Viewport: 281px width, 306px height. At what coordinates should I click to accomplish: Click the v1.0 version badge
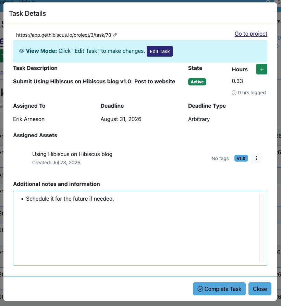click(x=241, y=158)
